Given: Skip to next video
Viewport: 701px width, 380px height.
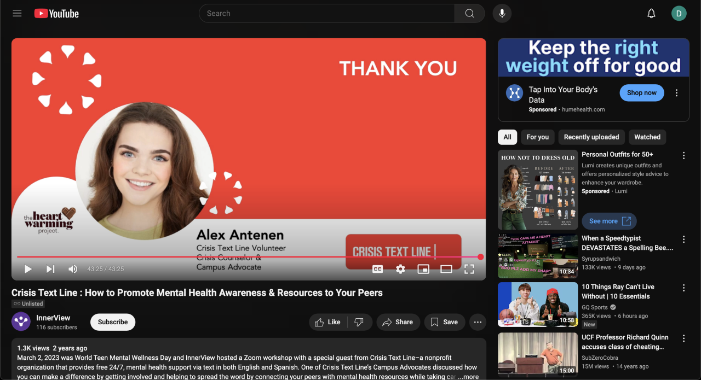Looking at the screenshot, I should pyautogui.click(x=50, y=269).
